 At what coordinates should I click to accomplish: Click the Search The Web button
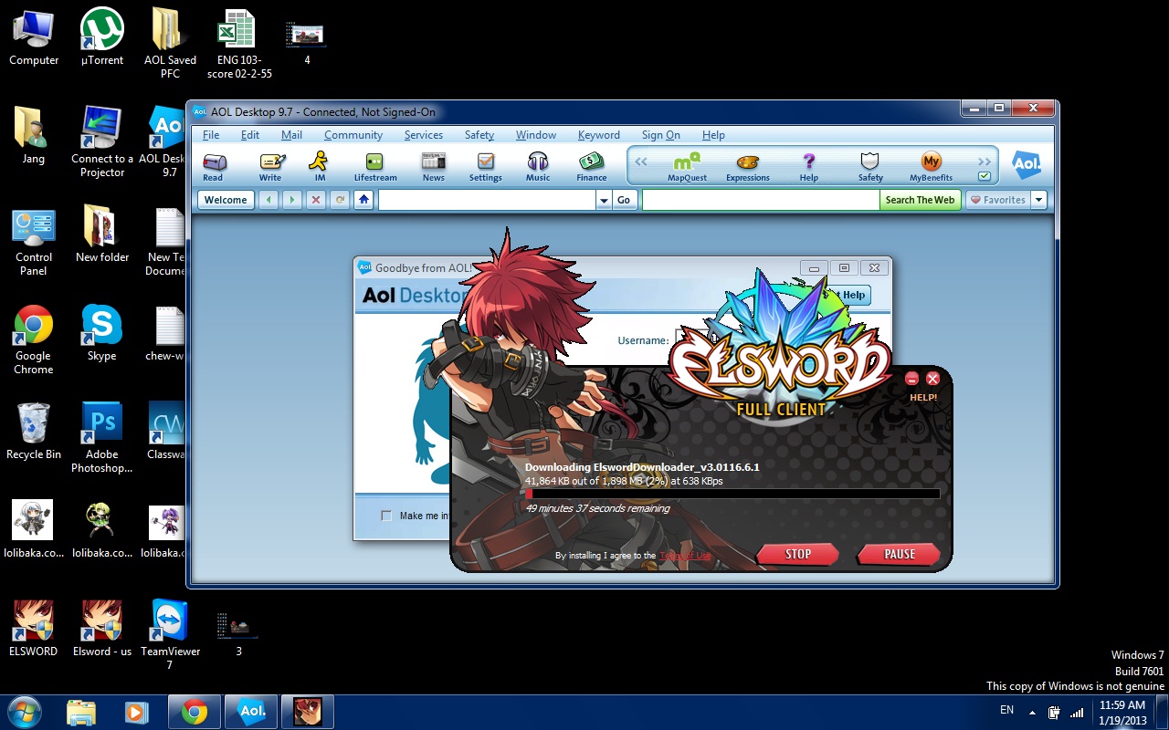(x=920, y=200)
